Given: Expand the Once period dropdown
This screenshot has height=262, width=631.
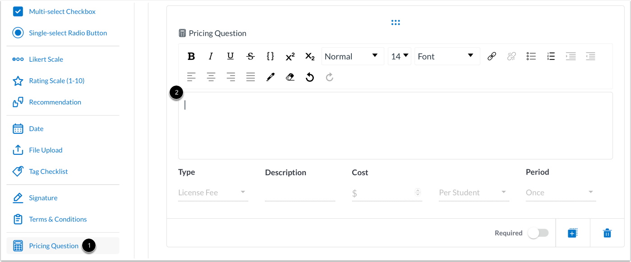Looking at the screenshot, I should tap(561, 192).
